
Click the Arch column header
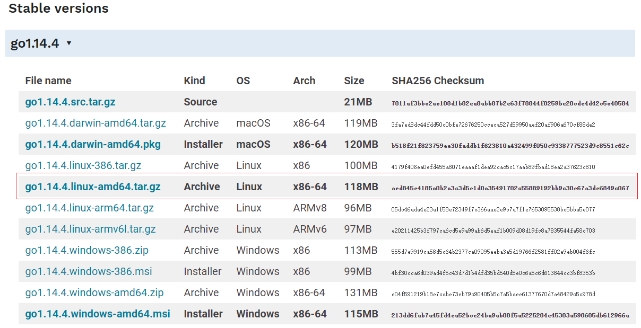(x=304, y=81)
